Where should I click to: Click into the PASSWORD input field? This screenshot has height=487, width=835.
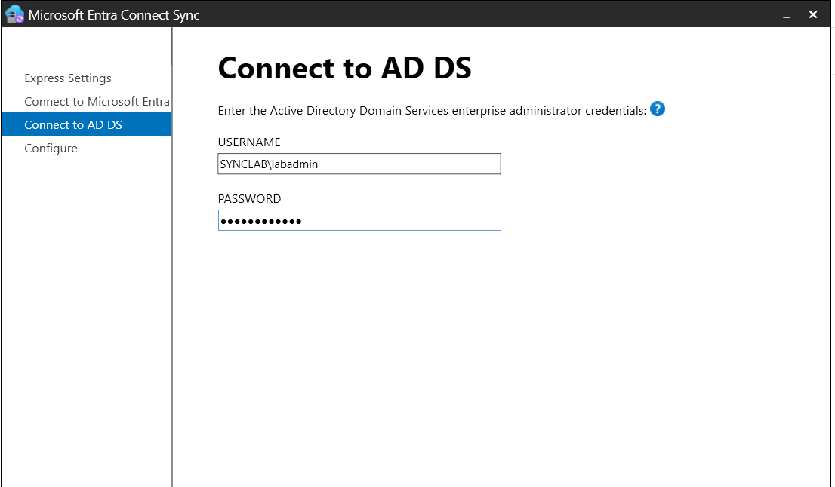click(359, 220)
